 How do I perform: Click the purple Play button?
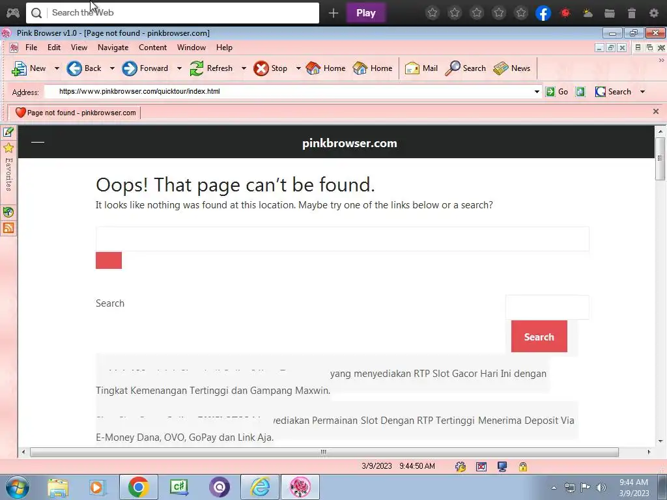coord(366,13)
